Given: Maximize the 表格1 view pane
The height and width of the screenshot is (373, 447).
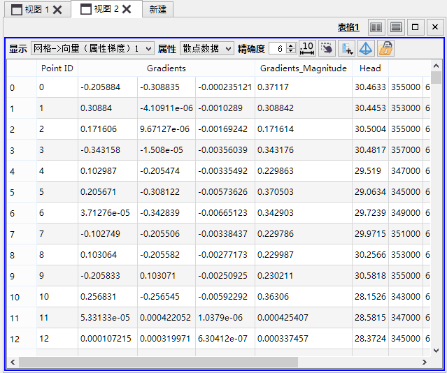Looking at the screenshot, I should click(416, 27).
